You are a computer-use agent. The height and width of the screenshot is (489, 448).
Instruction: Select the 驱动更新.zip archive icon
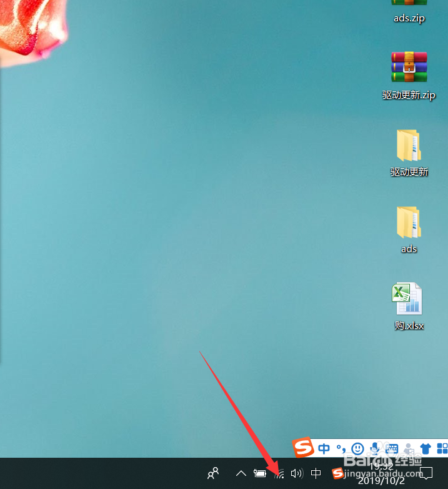pos(409,67)
